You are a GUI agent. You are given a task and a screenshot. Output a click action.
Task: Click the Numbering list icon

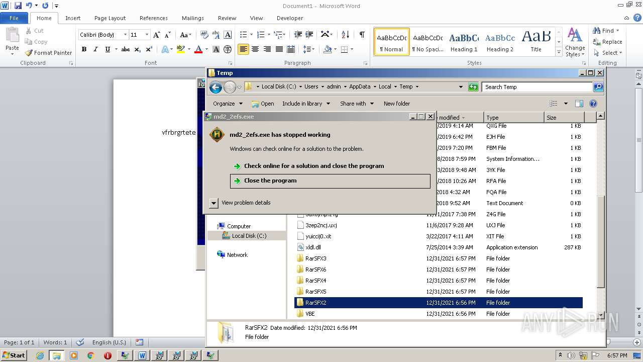(260, 35)
